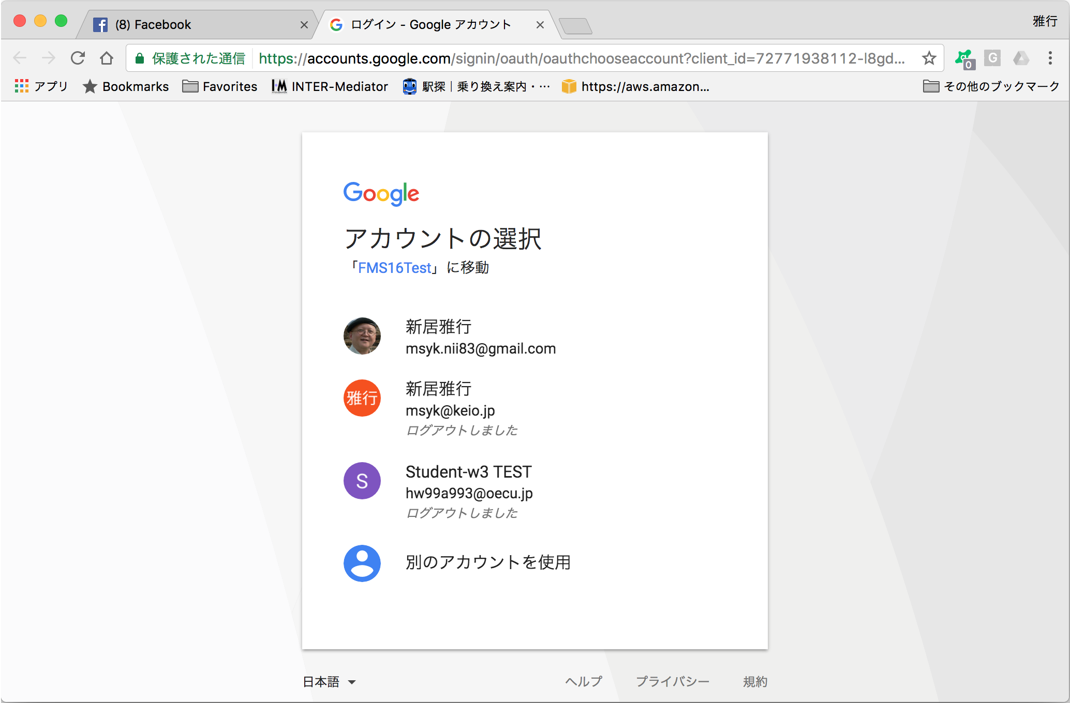
Task: Click the browser back arrow
Action: [x=20, y=58]
